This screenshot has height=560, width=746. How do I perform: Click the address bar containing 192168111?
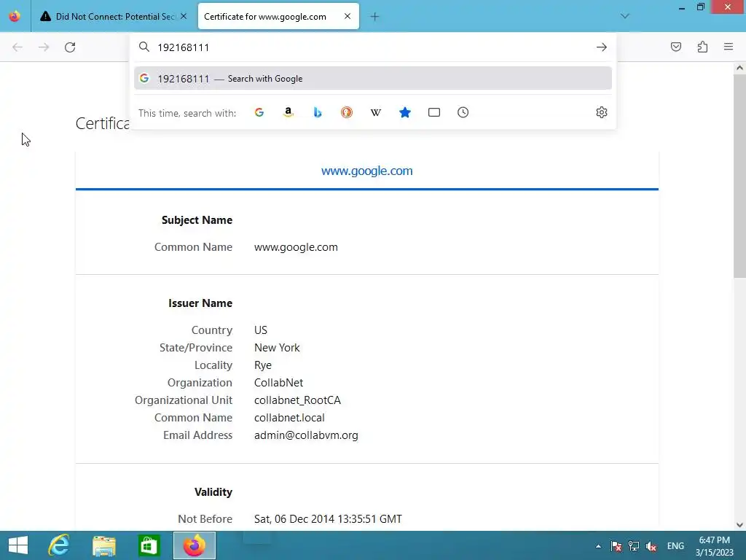pos(373,47)
